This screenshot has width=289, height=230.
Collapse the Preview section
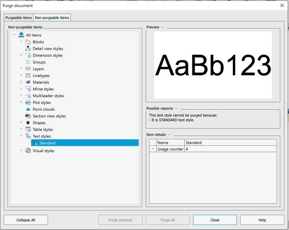163,27
